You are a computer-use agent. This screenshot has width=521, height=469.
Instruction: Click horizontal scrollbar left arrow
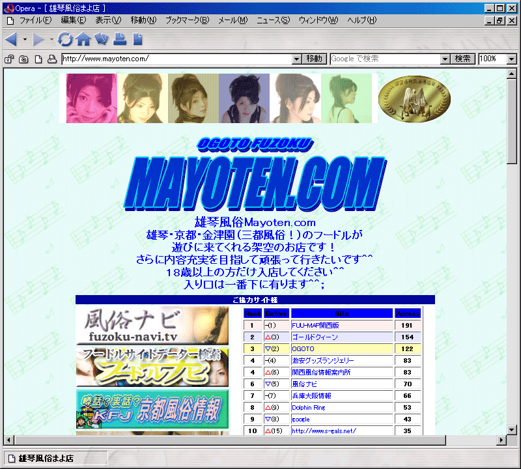(x=8, y=440)
